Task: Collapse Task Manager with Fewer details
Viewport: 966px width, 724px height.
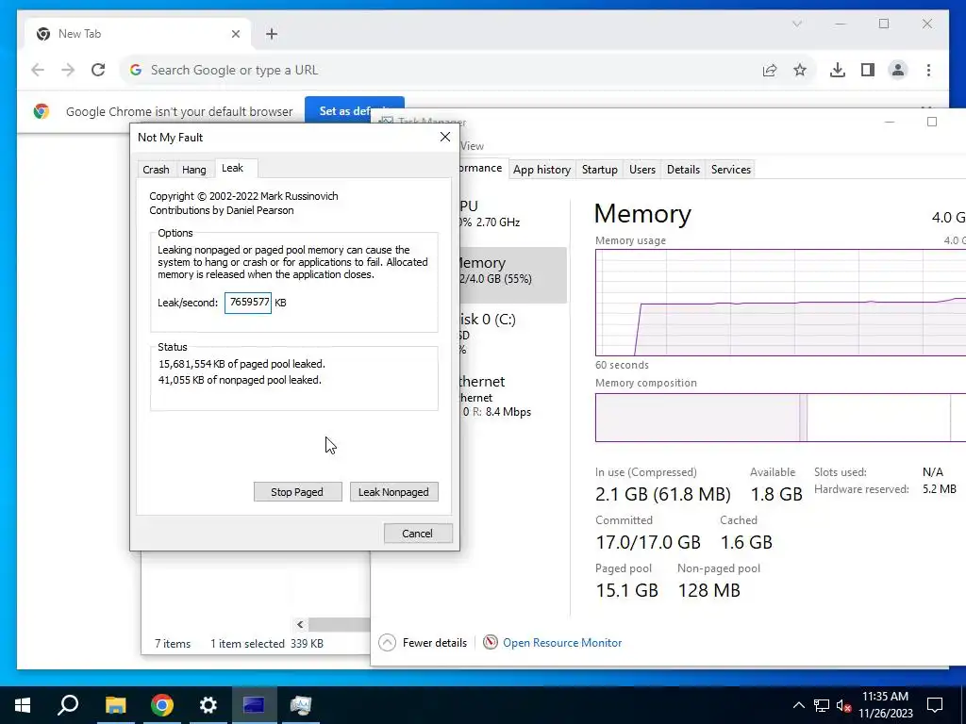Action: tap(423, 643)
